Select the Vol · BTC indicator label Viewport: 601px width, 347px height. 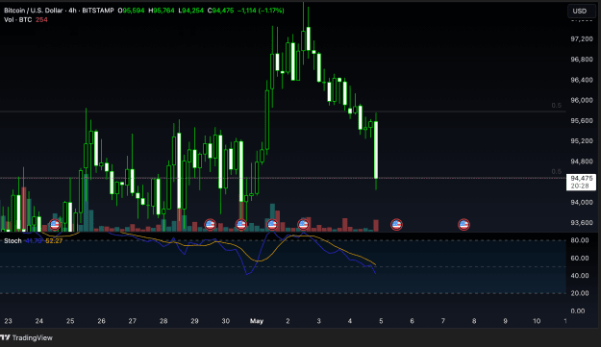click(x=17, y=20)
